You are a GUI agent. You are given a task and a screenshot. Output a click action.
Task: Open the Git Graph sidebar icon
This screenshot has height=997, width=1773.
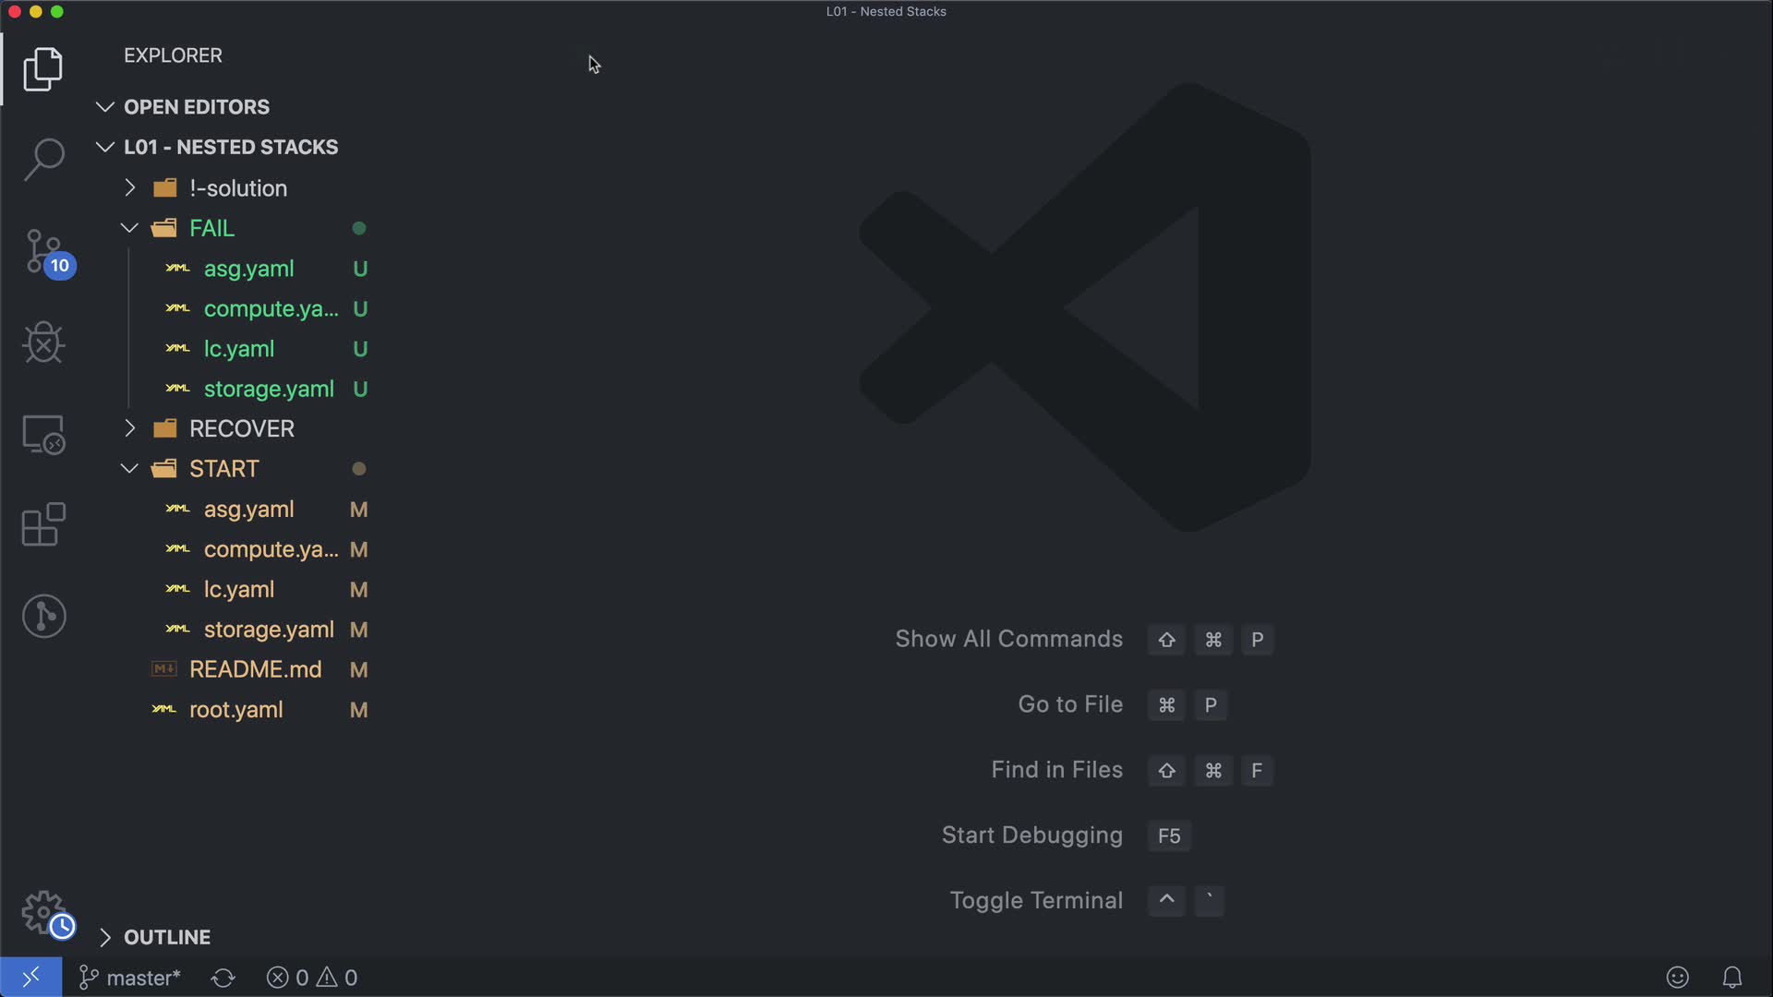pos(43,616)
